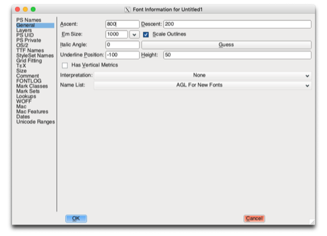
Task: Open Unicode Ranges section
Action: pyautogui.click(x=36, y=121)
